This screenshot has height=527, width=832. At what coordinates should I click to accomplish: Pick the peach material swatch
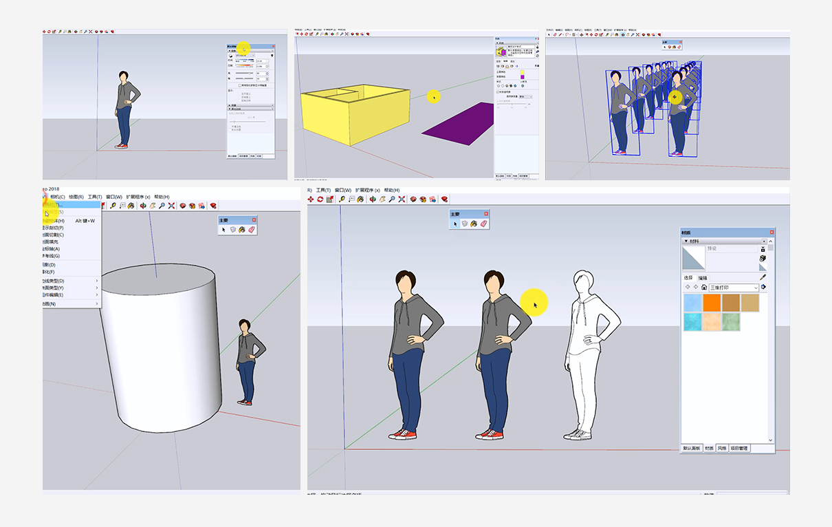click(x=712, y=322)
